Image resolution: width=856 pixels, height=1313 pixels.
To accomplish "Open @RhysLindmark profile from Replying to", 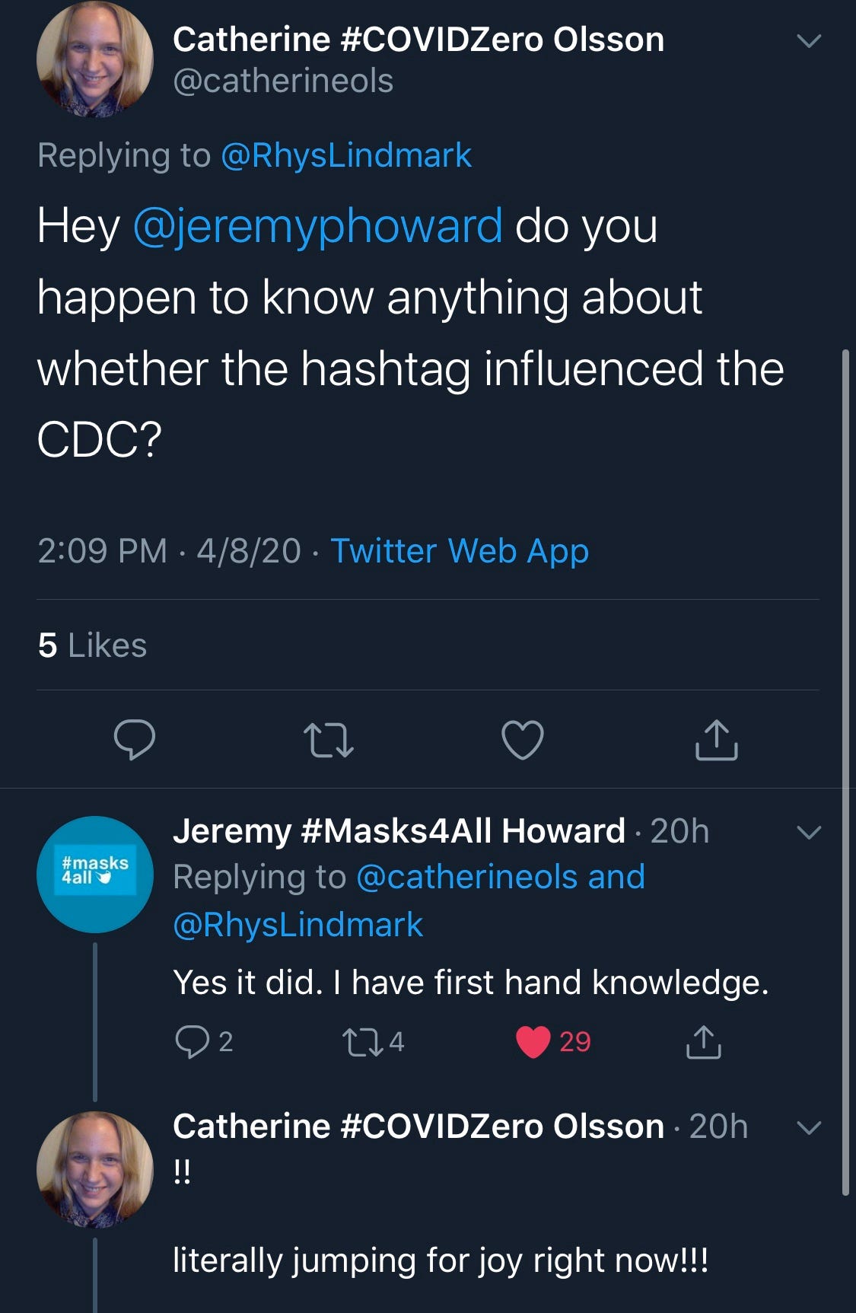I will (x=346, y=155).
